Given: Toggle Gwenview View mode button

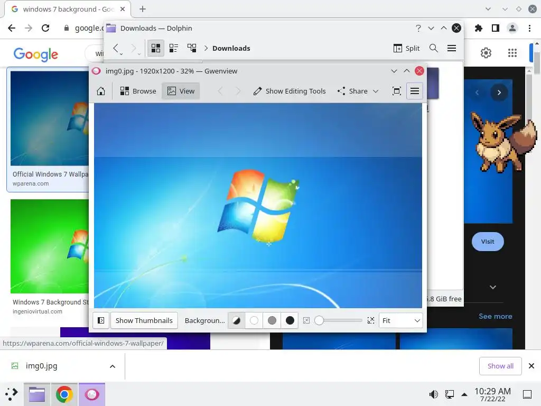Looking at the screenshot, I should coord(181,91).
